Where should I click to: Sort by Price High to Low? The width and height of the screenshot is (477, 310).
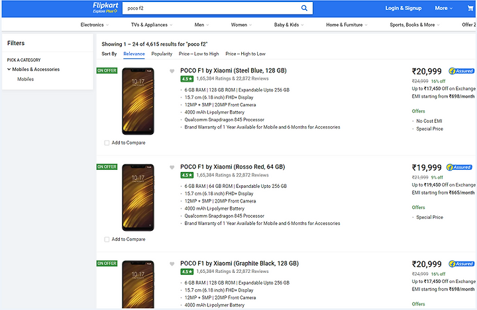(x=246, y=54)
